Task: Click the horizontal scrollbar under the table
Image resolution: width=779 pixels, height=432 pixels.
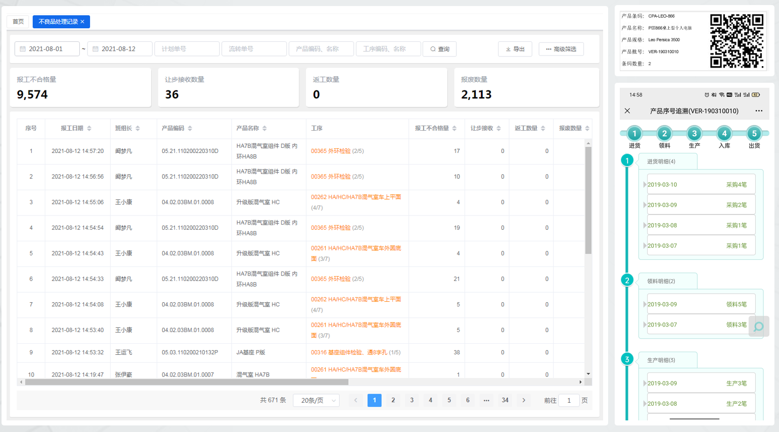Action: (187, 382)
